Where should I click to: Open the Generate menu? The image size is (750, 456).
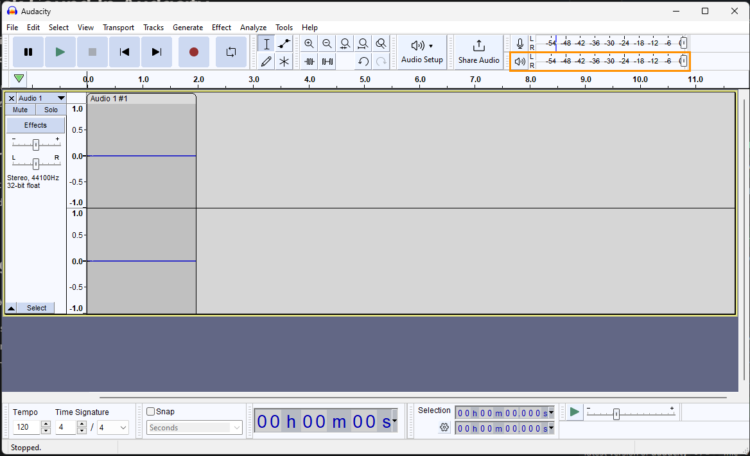pyautogui.click(x=188, y=27)
